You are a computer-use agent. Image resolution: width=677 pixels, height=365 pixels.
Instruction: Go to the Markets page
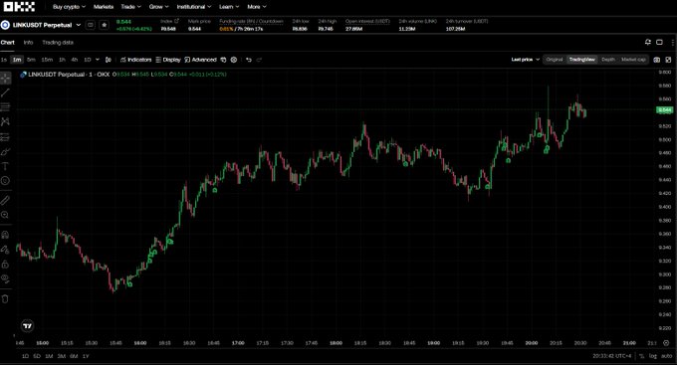[x=104, y=7]
